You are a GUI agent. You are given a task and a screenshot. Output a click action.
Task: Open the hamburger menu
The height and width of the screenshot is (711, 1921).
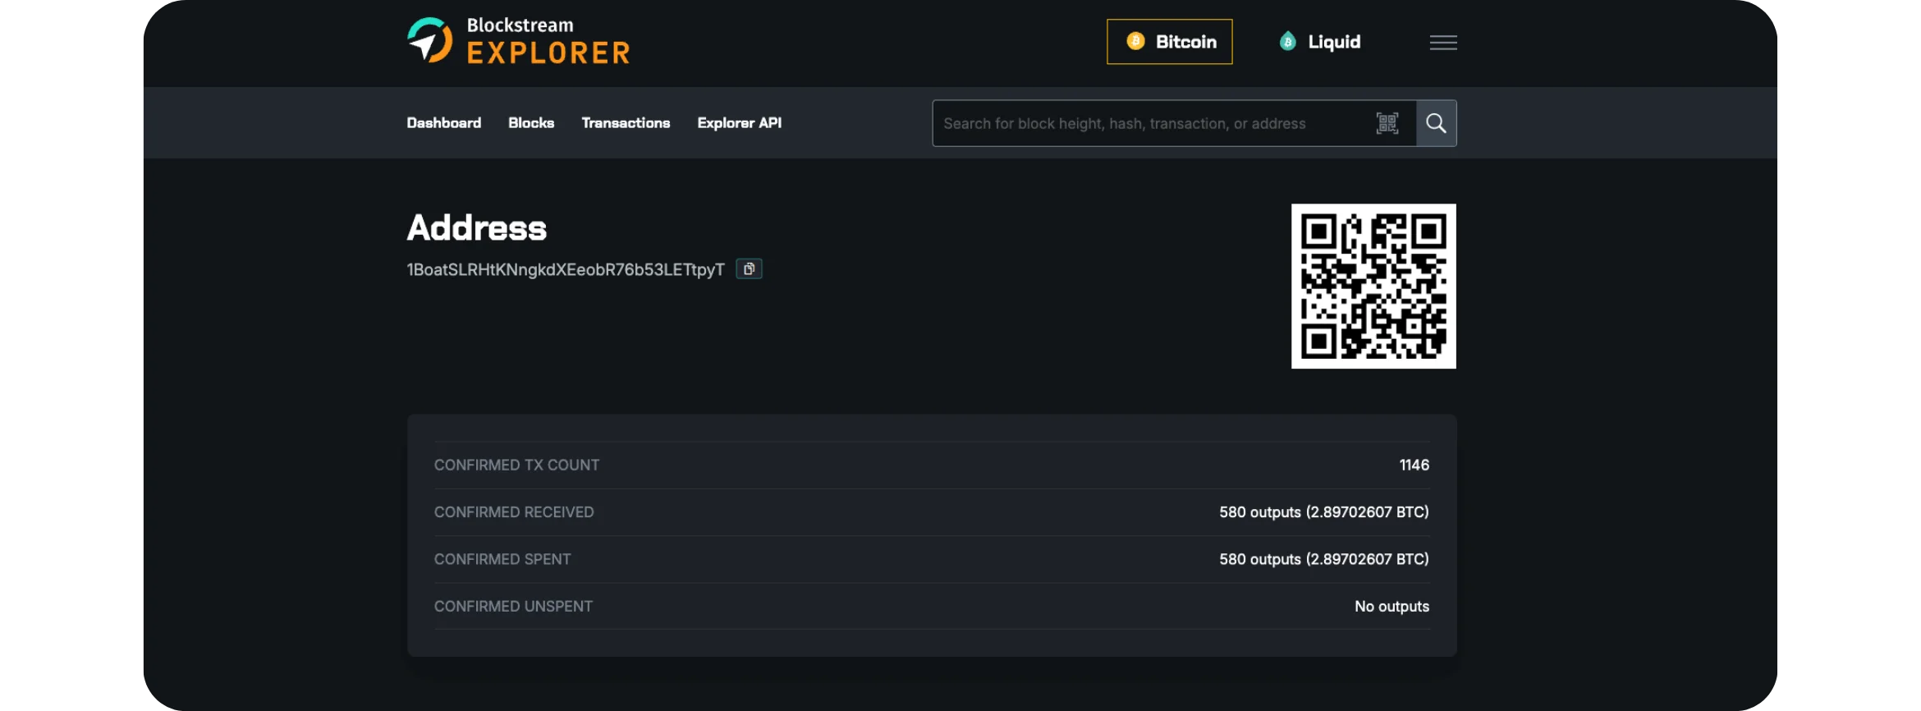click(x=1442, y=43)
